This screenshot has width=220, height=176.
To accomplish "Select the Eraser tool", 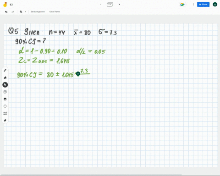I will pyautogui.click(x=5, y=77).
